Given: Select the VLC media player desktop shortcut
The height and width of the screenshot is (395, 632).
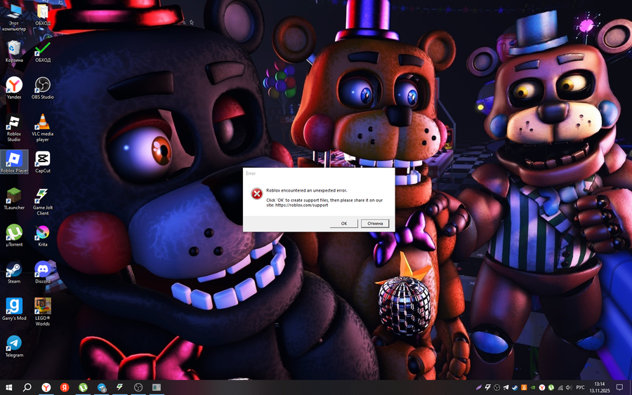Looking at the screenshot, I should [x=43, y=128].
